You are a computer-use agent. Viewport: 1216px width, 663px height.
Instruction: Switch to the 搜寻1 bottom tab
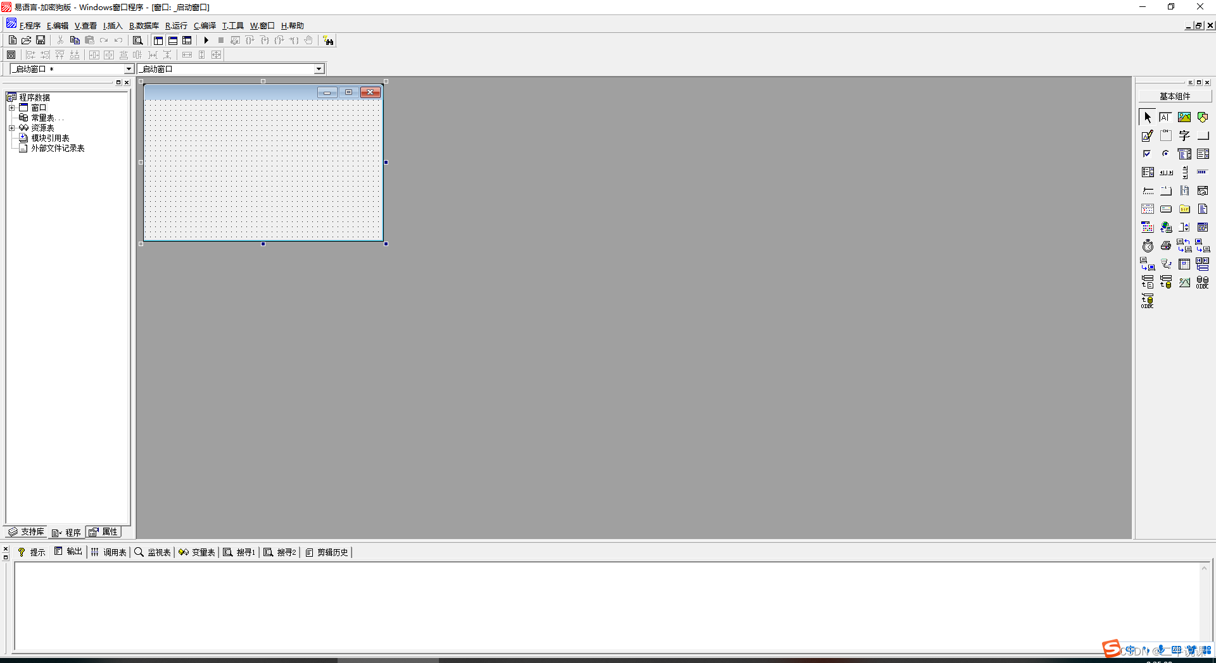[239, 552]
